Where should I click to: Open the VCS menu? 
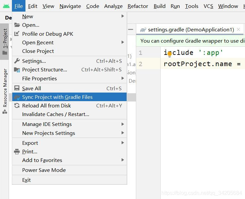coord(208,6)
